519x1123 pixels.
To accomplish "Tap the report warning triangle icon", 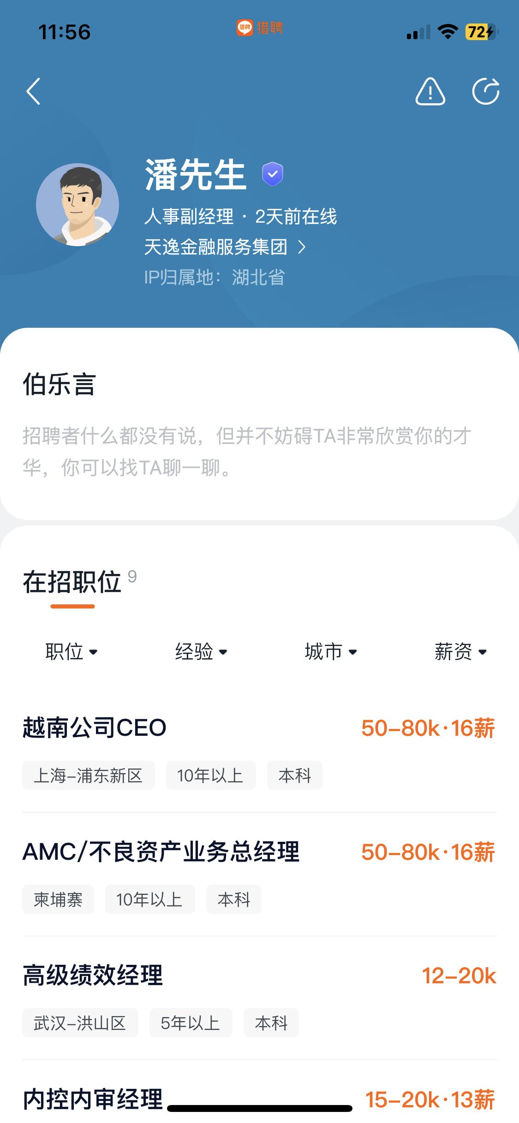I will (x=430, y=91).
